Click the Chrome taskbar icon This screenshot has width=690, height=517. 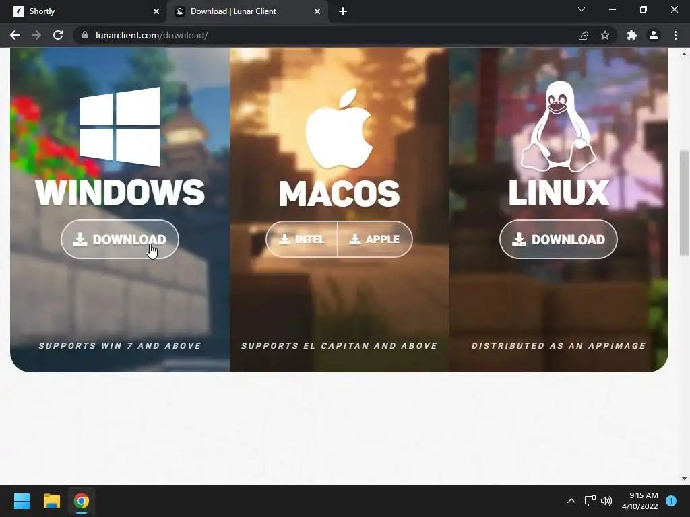[82, 501]
